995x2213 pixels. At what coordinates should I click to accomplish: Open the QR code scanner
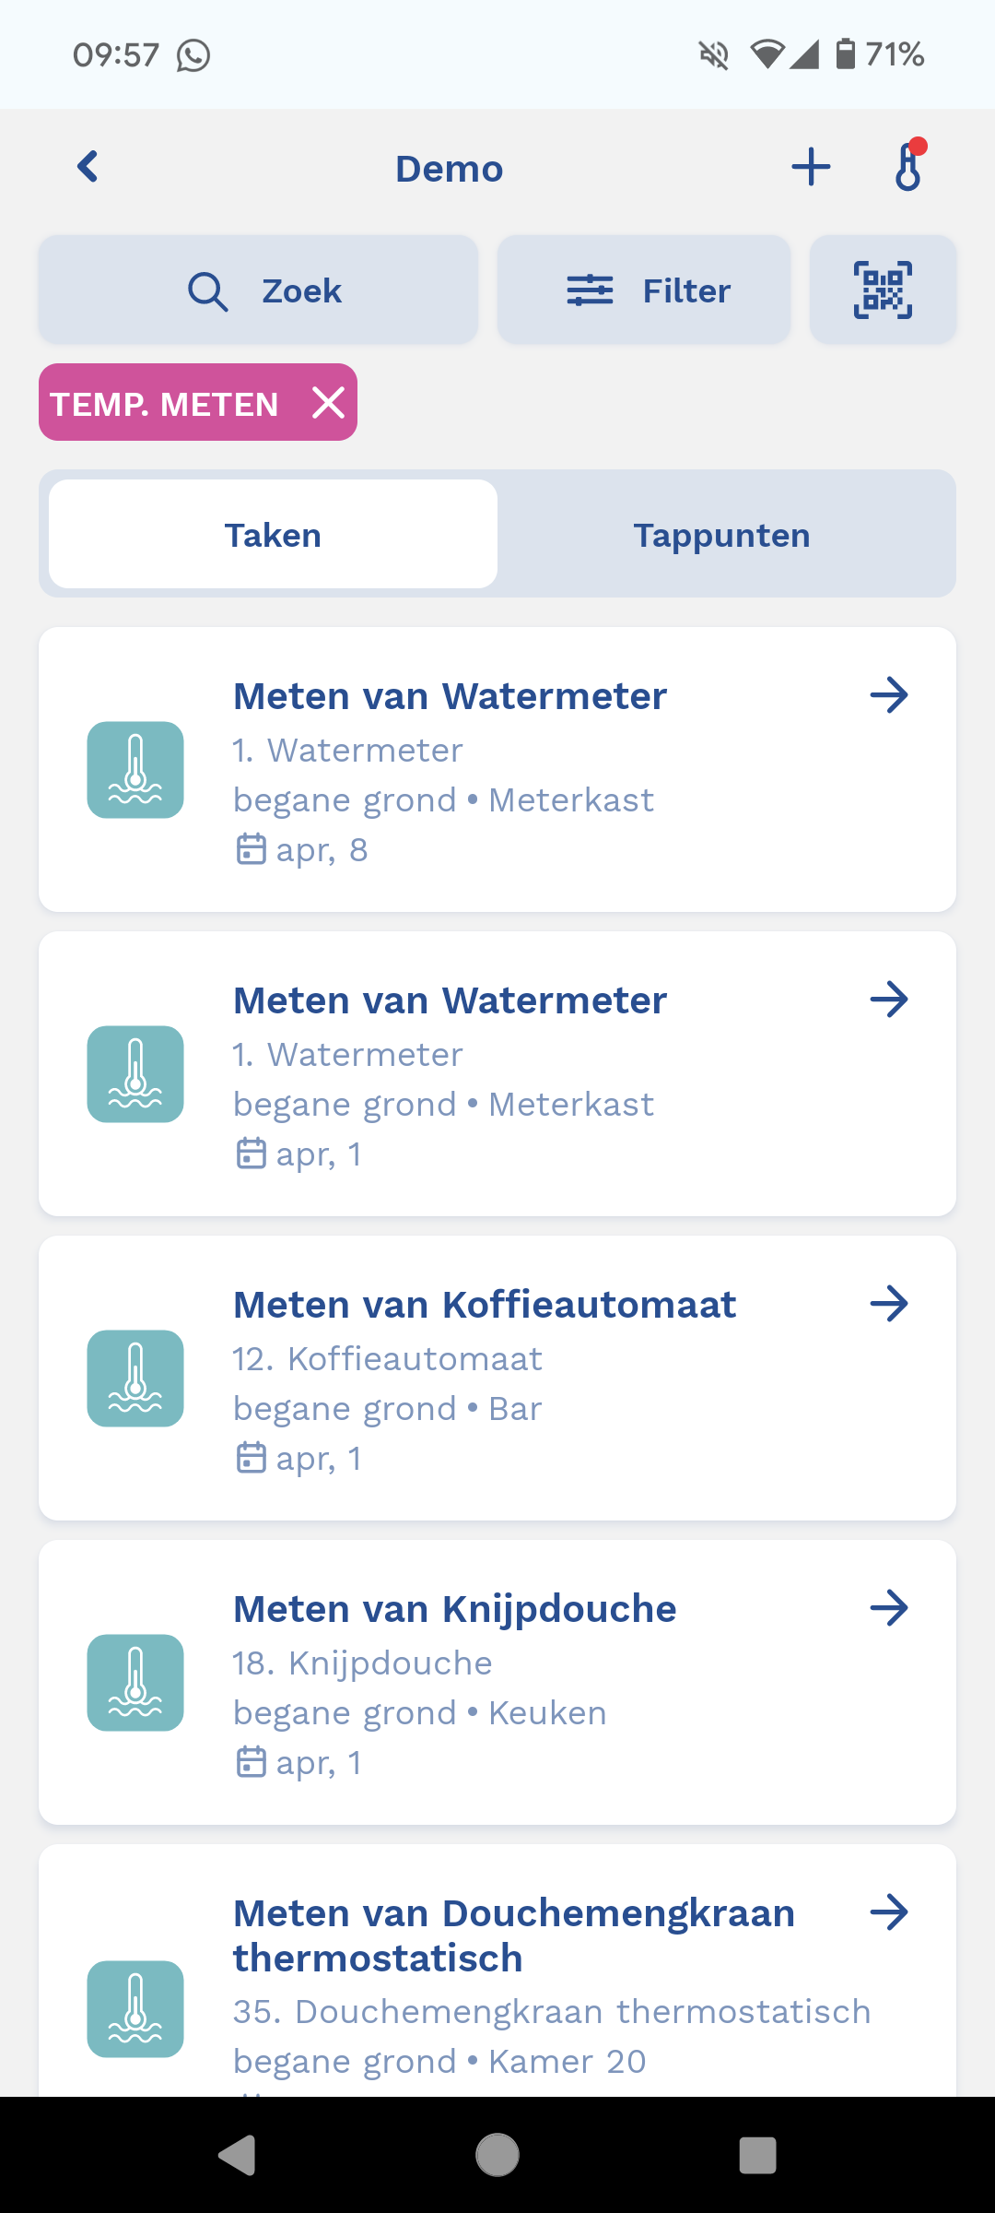point(883,290)
